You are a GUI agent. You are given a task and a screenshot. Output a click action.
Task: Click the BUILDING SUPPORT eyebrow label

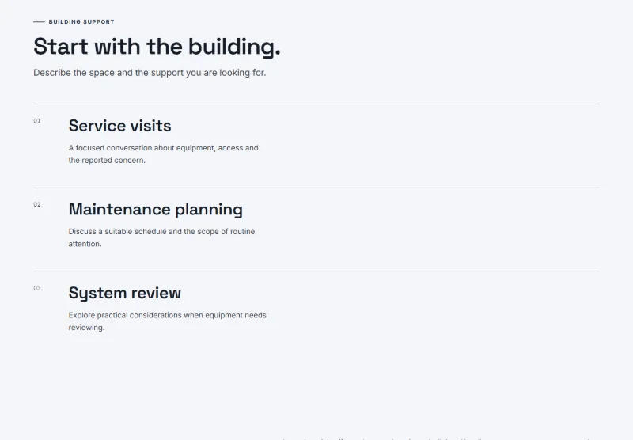pos(81,22)
